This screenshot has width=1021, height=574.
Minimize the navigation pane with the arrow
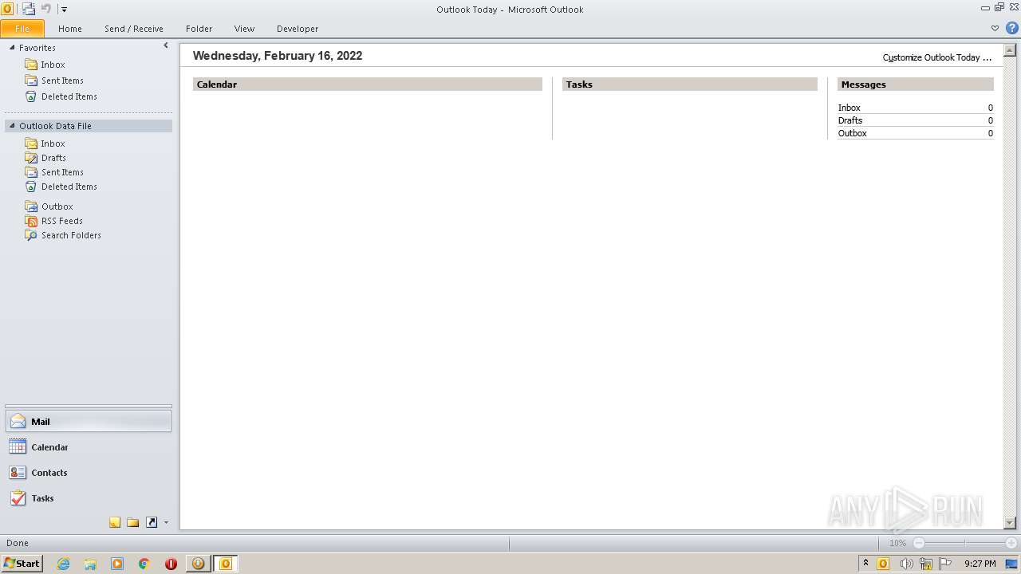(166, 46)
